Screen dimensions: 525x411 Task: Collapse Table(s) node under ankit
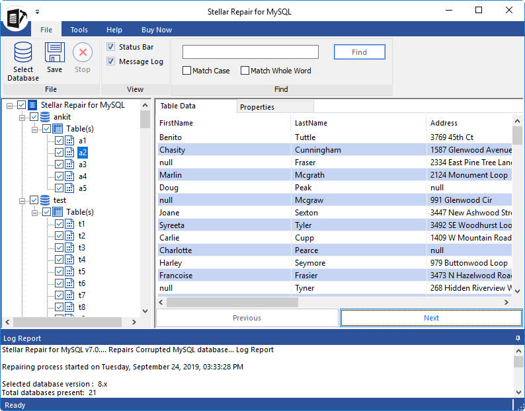pos(35,129)
